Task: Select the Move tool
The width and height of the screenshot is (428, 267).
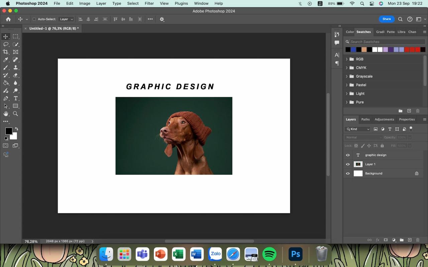Action: point(5,36)
